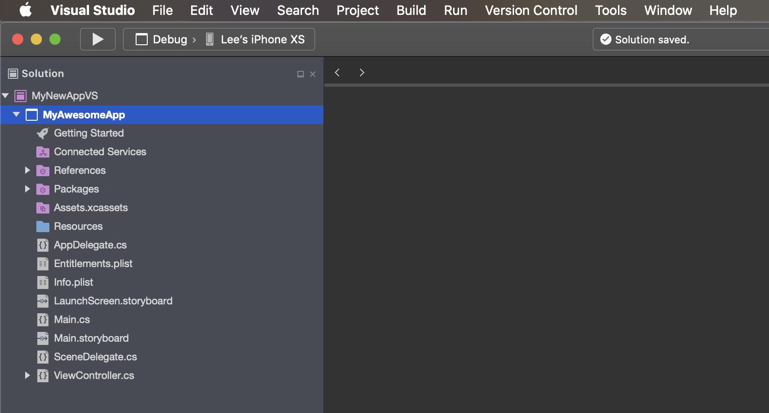Click the Solution saved checkmark icon

click(x=606, y=39)
